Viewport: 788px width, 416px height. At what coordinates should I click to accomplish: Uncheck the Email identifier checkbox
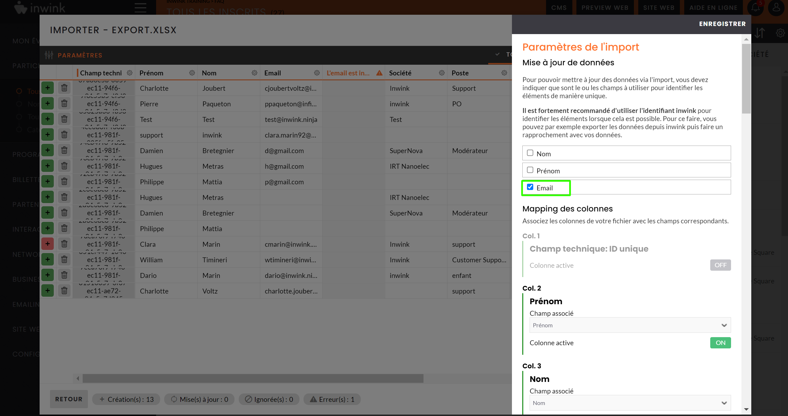[530, 187]
